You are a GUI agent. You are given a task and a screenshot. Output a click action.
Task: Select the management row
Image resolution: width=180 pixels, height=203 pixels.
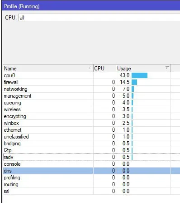[x=91, y=96]
